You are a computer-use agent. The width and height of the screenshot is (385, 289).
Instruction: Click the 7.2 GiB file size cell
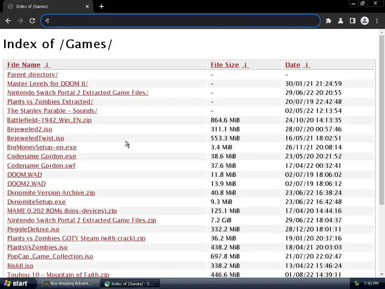point(221,220)
